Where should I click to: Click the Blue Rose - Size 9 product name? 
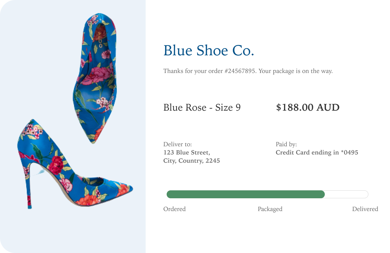pyautogui.click(x=202, y=107)
